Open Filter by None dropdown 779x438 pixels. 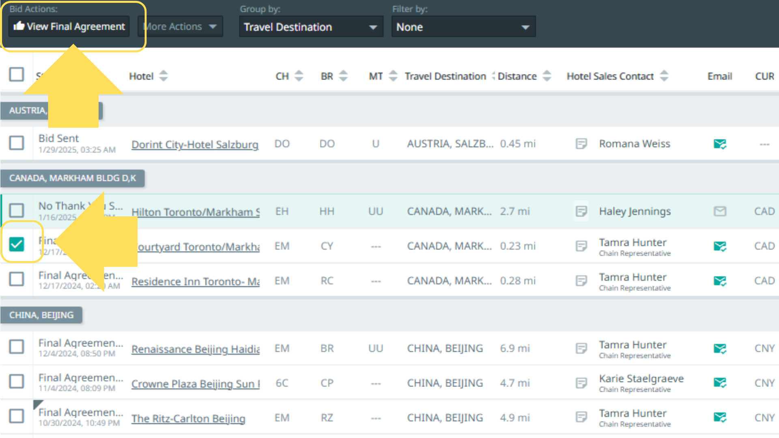coord(463,27)
